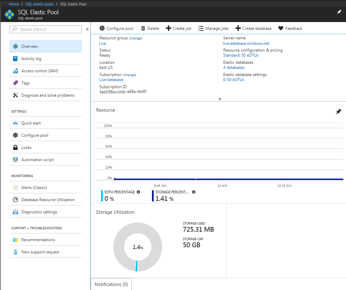
Task: Click the search magnifier icon in sidebar
Action: 14,29
